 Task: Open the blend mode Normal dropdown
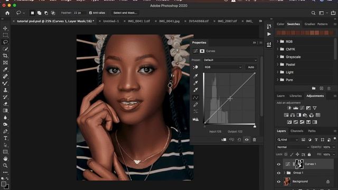pyautogui.click(x=293, y=147)
